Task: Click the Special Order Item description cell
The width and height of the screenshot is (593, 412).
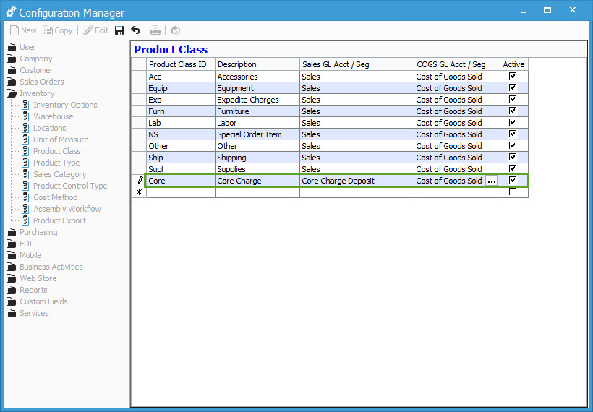Action: (x=257, y=134)
